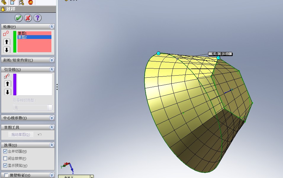Click the XYZ orientation triad in viewport
The height and width of the screenshot is (178, 283).
point(67,168)
